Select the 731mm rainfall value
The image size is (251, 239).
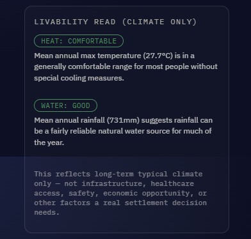tap(123, 120)
